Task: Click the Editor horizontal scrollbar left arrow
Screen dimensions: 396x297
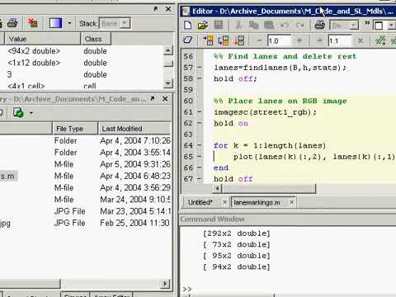Action: pos(218,189)
